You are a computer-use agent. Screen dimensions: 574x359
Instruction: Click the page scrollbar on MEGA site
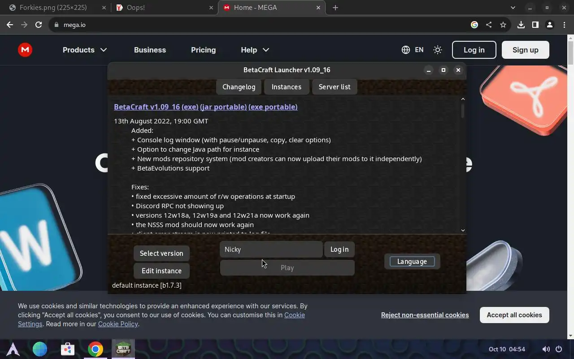[x=570, y=53]
